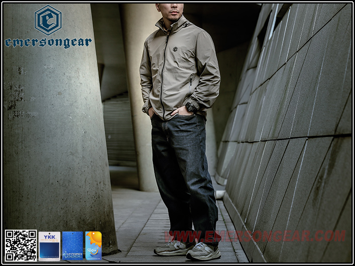Click the hexagonal Emersongear logo emblem
This screenshot has height=266, width=355.
[x=48, y=20]
